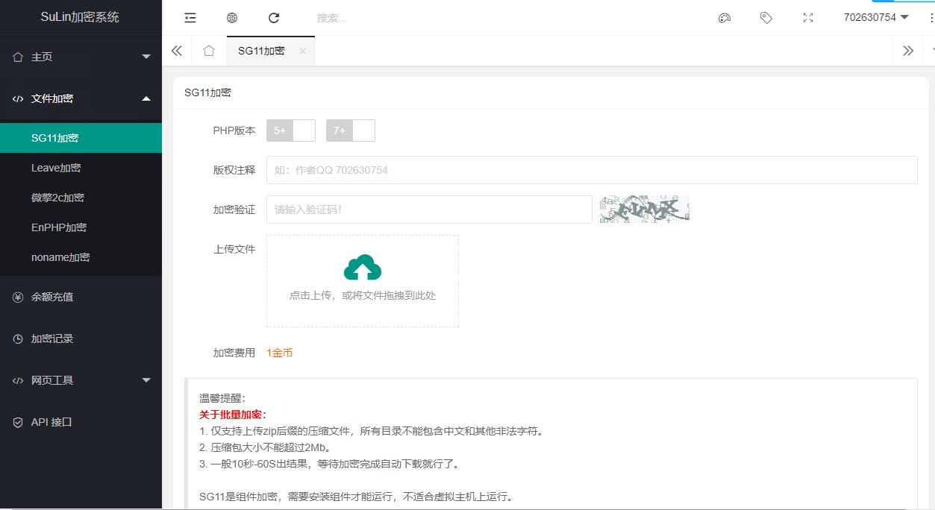Enable the PHP 5+ version toggle
935x510 pixels.
tap(290, 130)
